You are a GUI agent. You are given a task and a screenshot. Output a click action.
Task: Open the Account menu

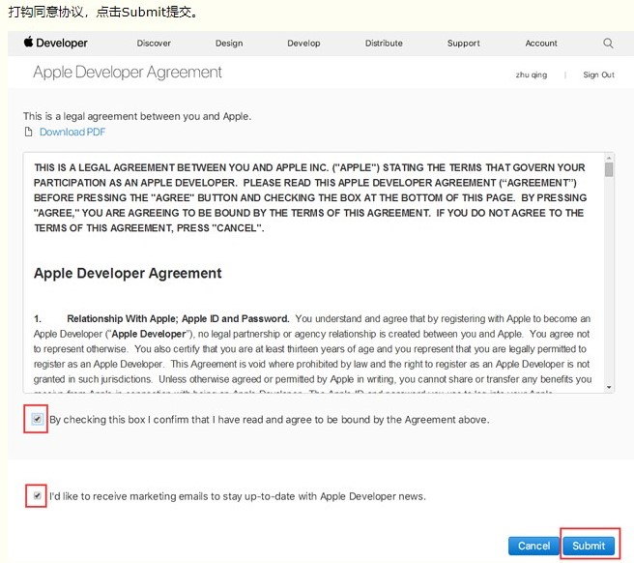pyautogui.click(x=541, y=43)
